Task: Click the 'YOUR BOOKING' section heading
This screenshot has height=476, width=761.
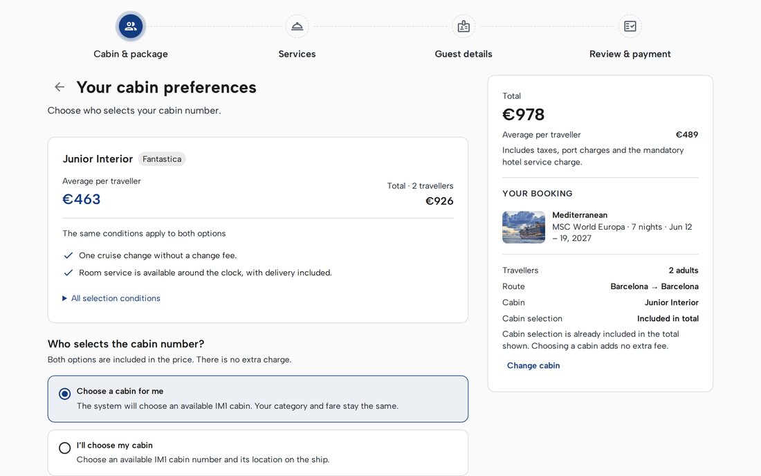Action: (x=538, y=194)
